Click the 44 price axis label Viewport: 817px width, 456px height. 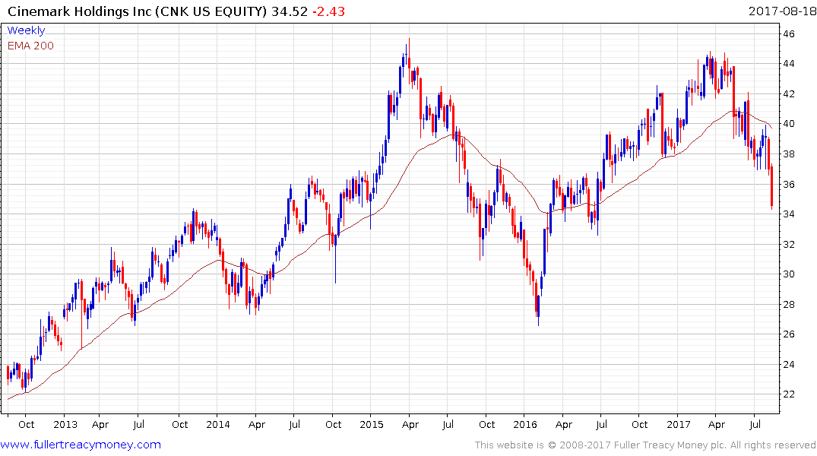click(x=788, y=64)
